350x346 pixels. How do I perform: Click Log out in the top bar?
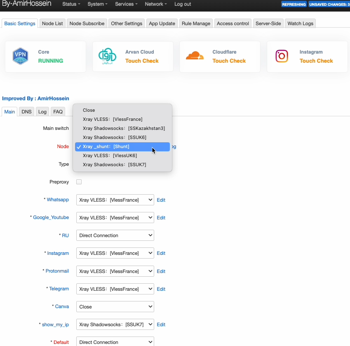[x=182, y=4]
